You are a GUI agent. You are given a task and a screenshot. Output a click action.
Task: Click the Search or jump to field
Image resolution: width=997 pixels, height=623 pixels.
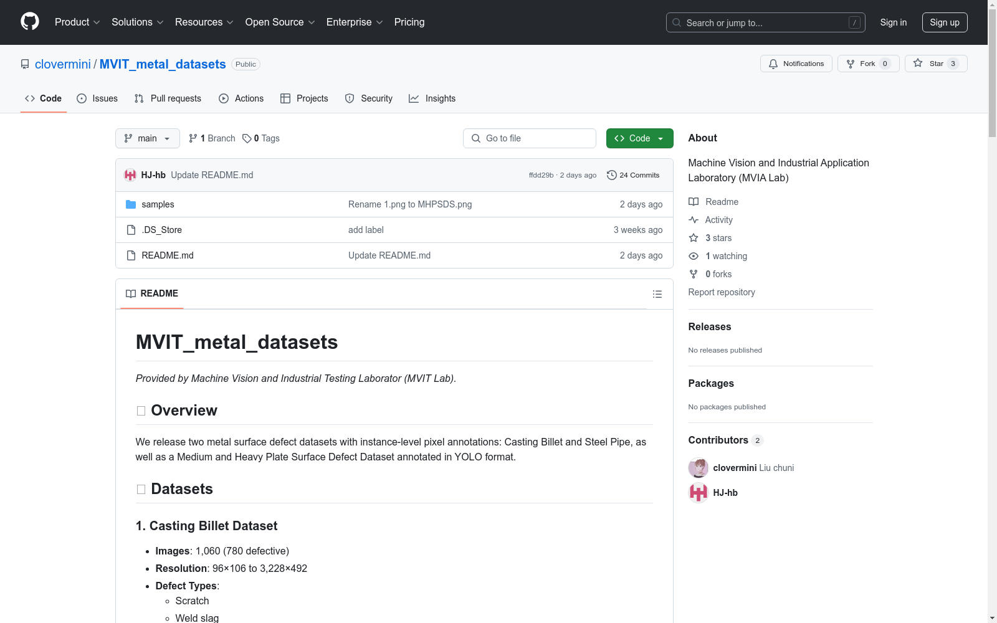(x=766, y=22)
